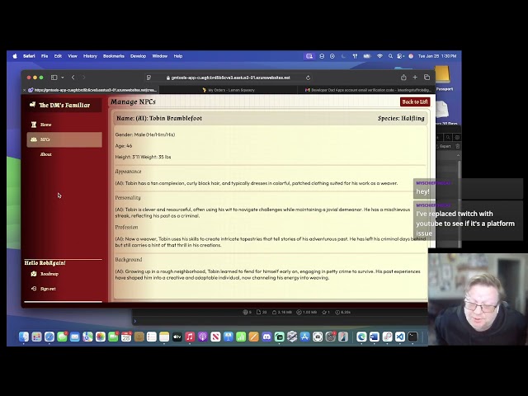This screenshot has height=396, width=528.
Task: Open App Store from the Dock
Action: [x=304, y=337]
